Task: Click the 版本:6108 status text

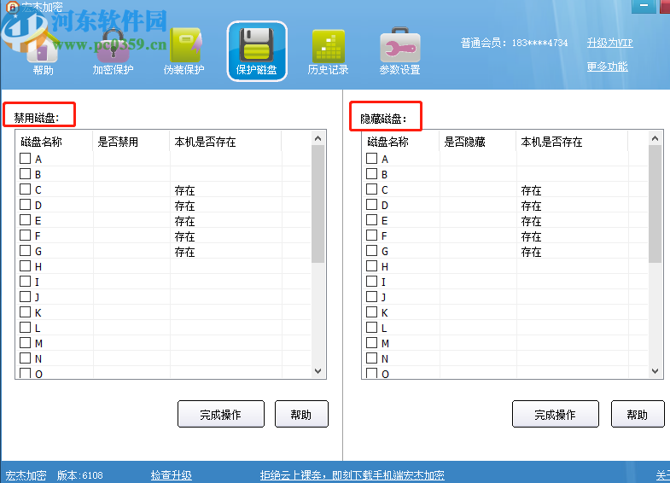Action: pyautogui.click(x=80, y=475)
